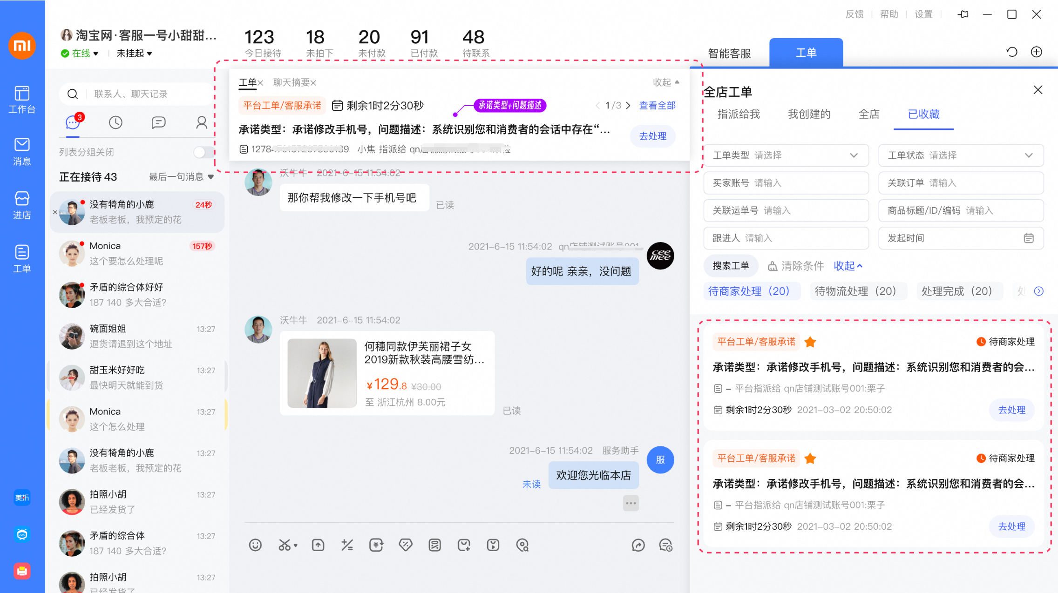The image size is (1058, 593).
Task: Click the coupon/discount icon in chat toolbar
Action: (x=406, y=545)
